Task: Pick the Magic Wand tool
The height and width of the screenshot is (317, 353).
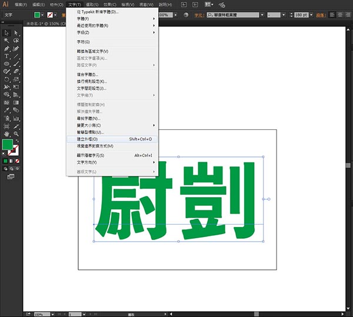Action: [6, 41]
